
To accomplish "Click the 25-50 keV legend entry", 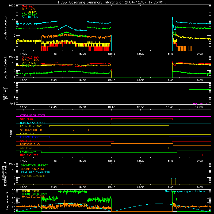I will coord(29,14).
